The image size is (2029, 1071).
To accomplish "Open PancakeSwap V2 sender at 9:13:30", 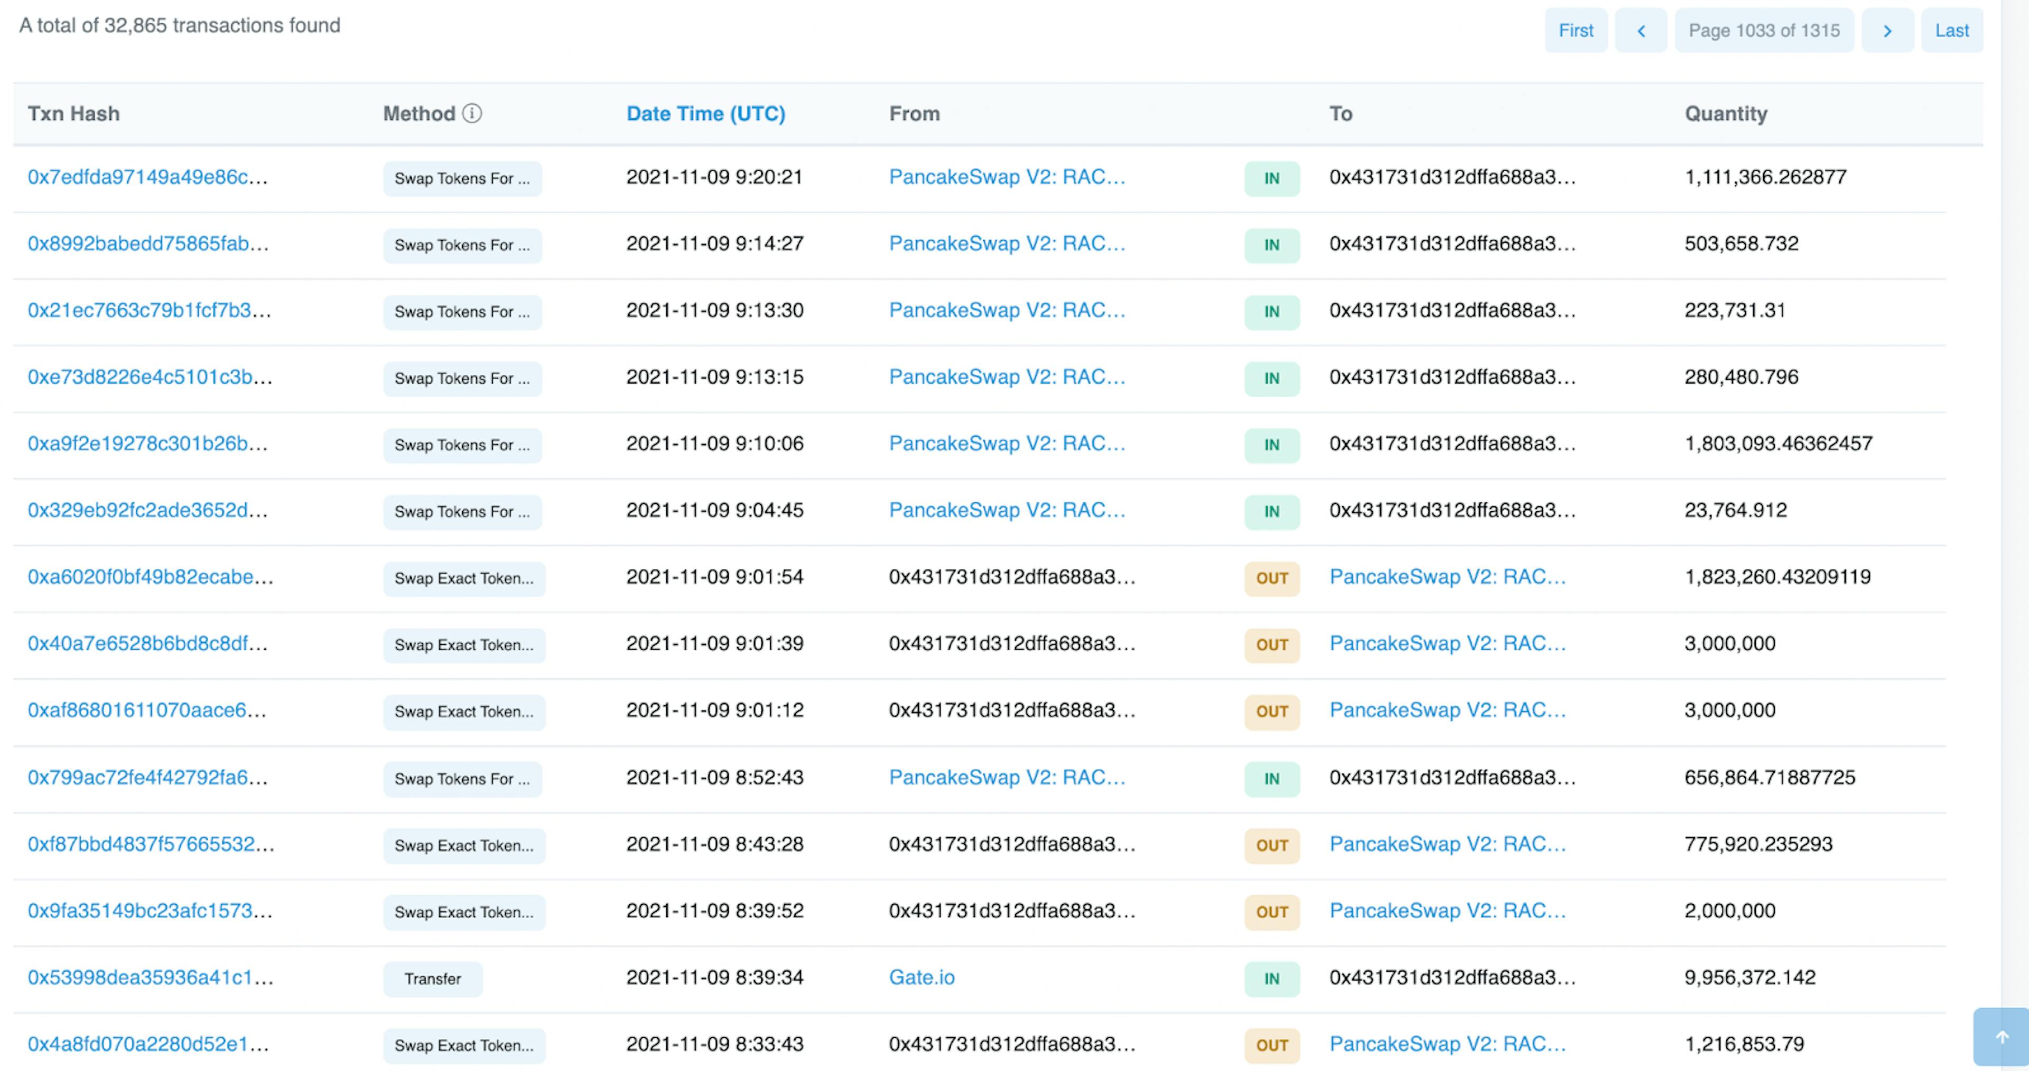I will tap(1008, 311).
